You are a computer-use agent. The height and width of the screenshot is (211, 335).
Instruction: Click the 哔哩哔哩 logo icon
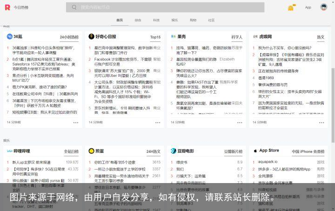(x=10, y=151)
